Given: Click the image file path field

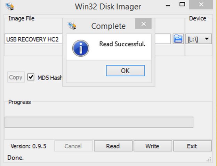Looking at the screenshot, I should (34, 39).
